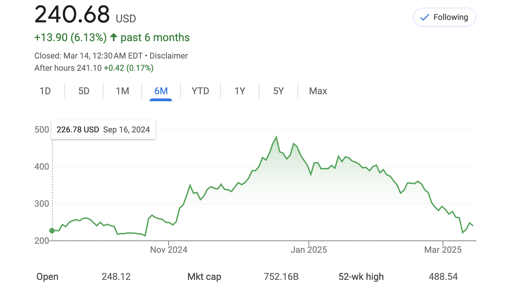Click the Mar 2025 axis label

443,250
